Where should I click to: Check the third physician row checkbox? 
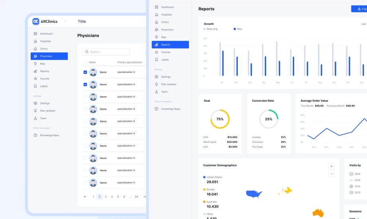85,97
